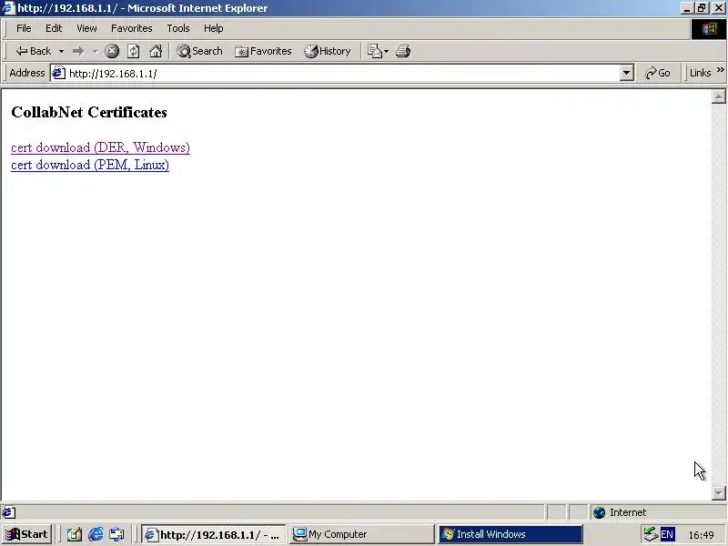Refresh the page with Refresh icon

click(133, 51)
